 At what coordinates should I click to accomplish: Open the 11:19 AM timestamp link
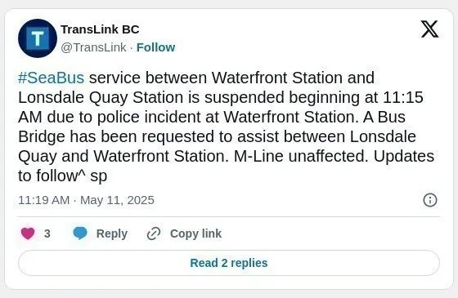pyautogui.click(x=44, y=200)
